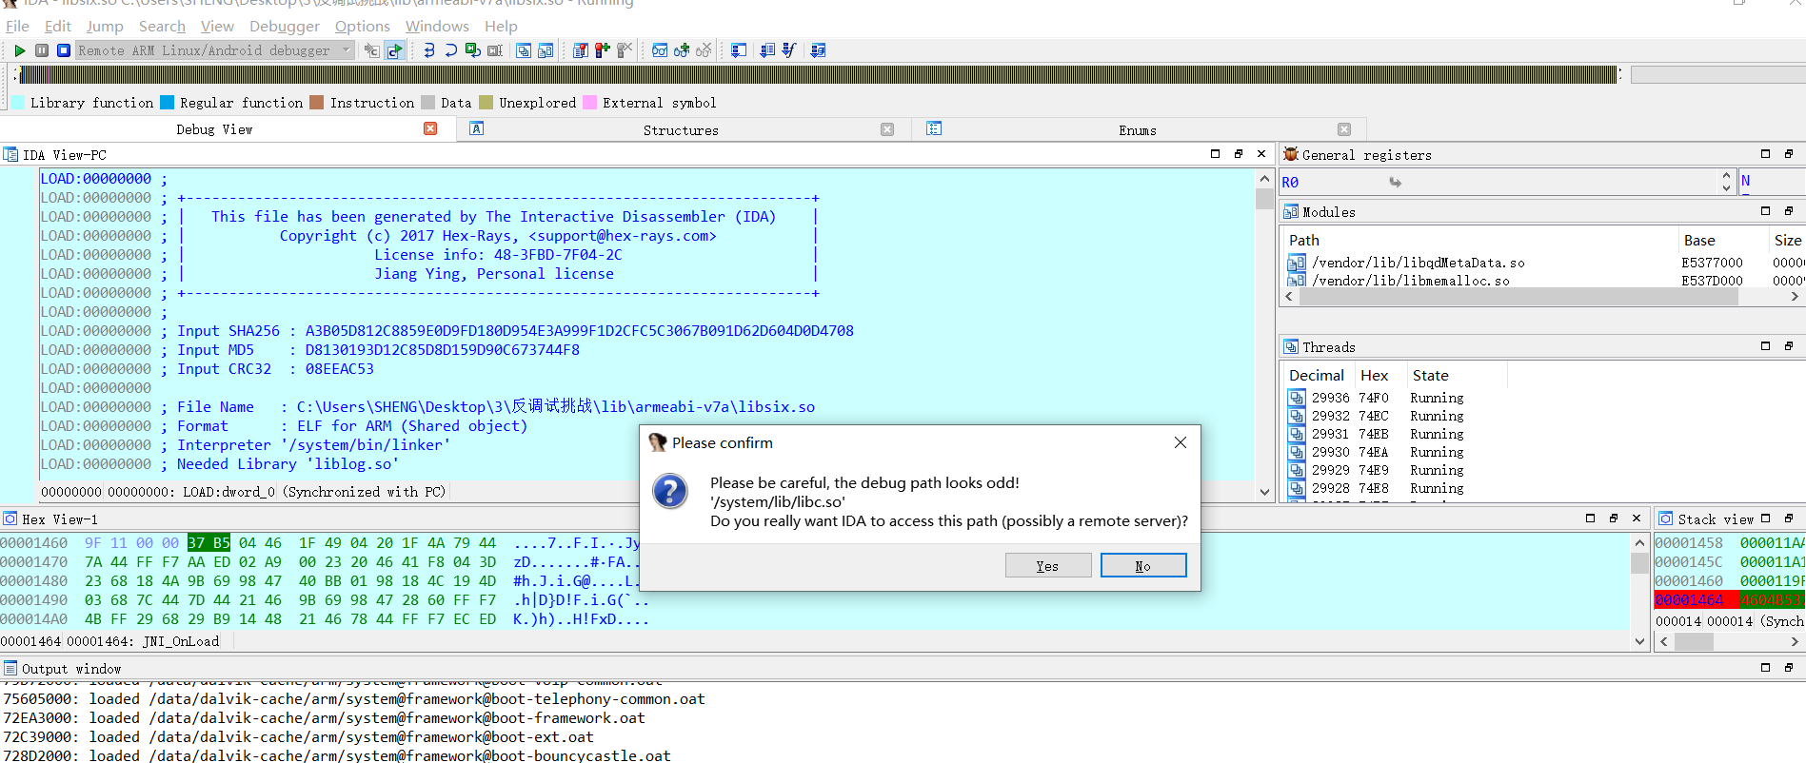Click the Step into toolbar icon
This screenshot has height=763, width=1806.
[429, 50]
